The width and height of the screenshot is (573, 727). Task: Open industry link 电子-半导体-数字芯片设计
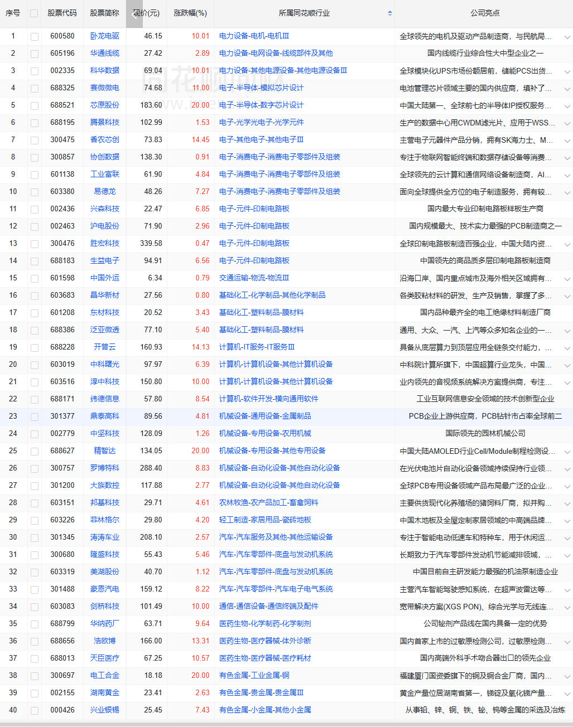[261, 105]
